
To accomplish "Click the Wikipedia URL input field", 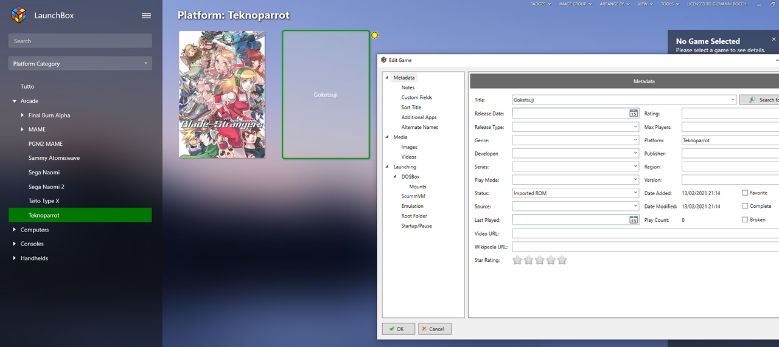I will 645,247.
